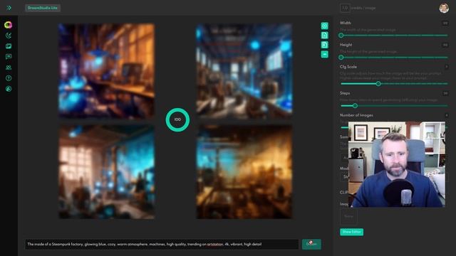Click the bottom circular sidebar icon

click(9, 89)
